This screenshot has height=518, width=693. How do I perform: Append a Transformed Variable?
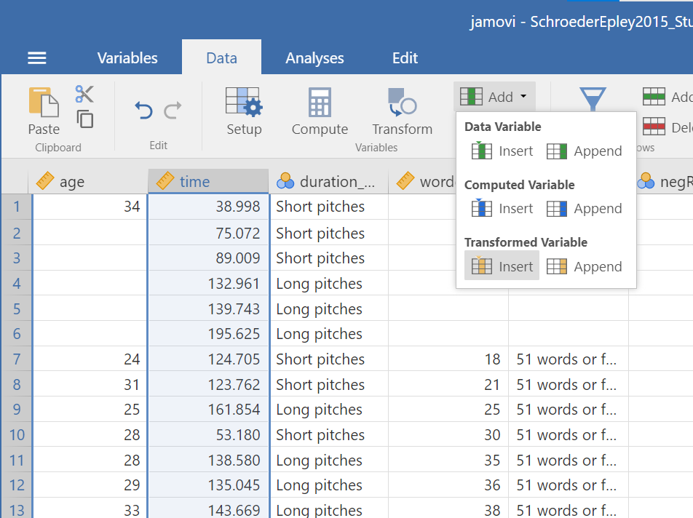coord(585,266)
